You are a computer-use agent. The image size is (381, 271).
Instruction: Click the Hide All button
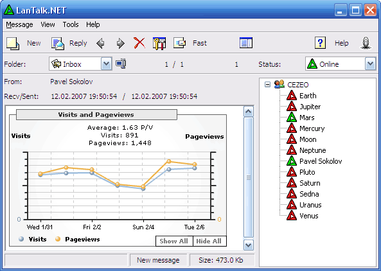coord(209,241)
